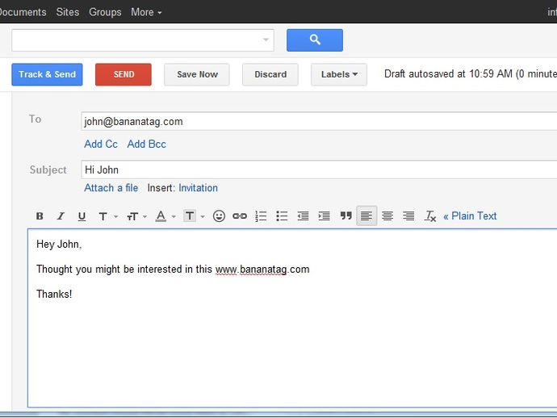
Task: Align text to the left
Action: point(366,215)
